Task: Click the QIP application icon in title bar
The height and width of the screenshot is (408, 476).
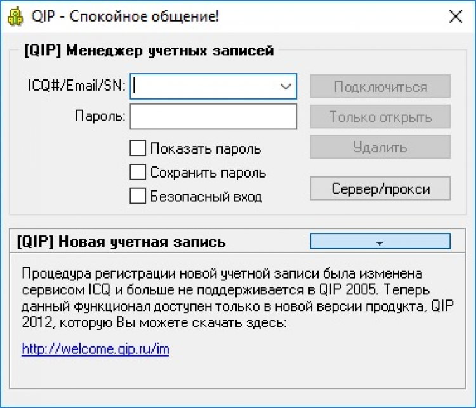Action: tap(15, 17)
